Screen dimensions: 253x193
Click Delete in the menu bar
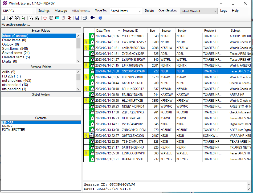149,11
